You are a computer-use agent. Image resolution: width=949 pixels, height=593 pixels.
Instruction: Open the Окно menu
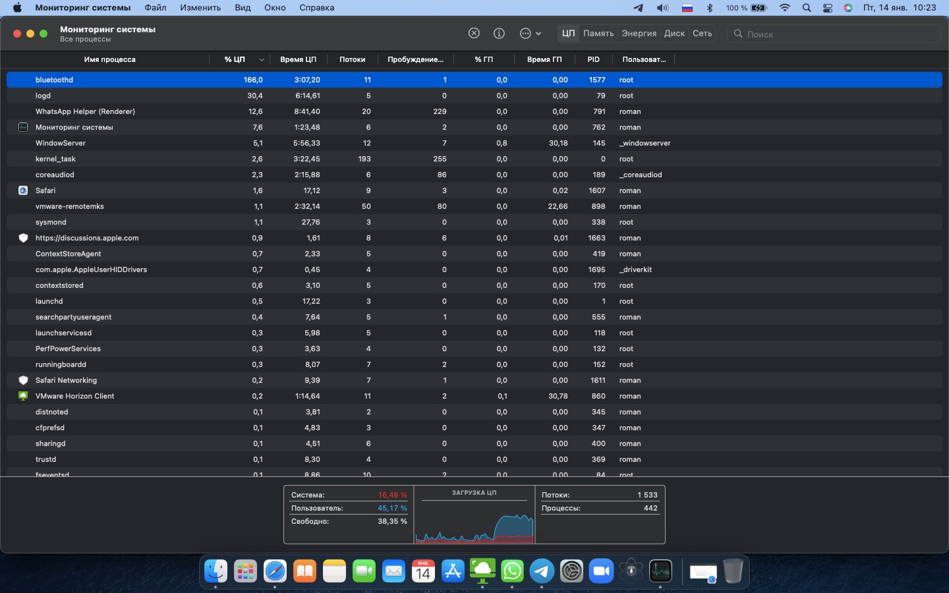pos(275,8)
